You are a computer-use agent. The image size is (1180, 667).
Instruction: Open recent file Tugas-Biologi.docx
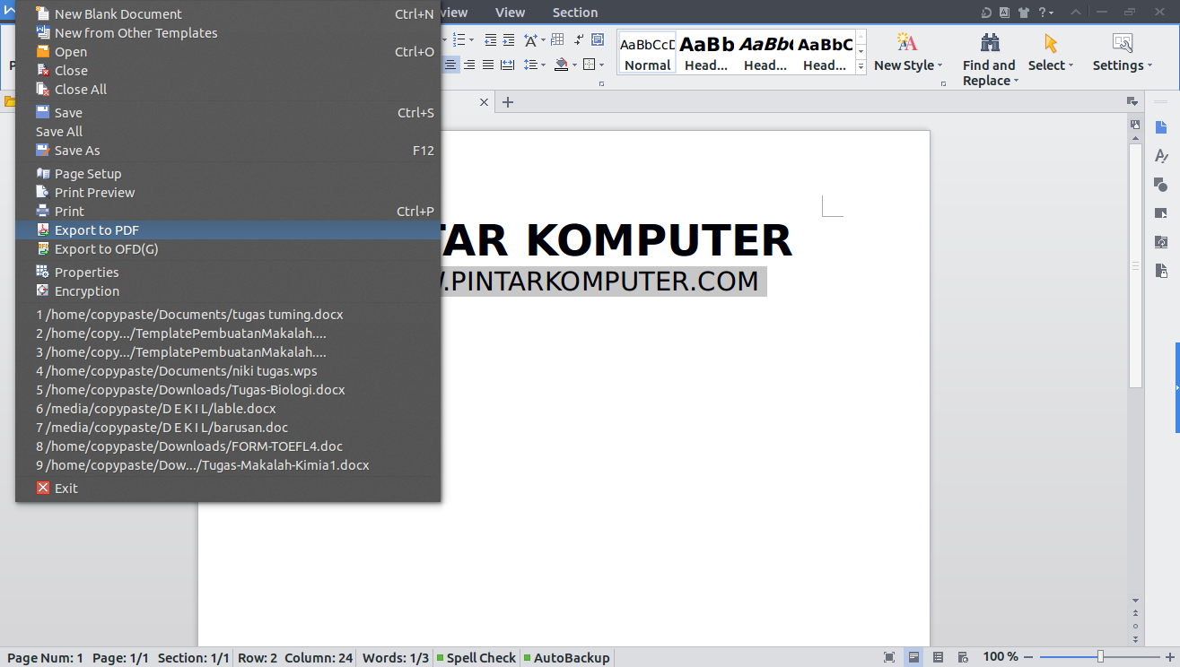[228, 390]
